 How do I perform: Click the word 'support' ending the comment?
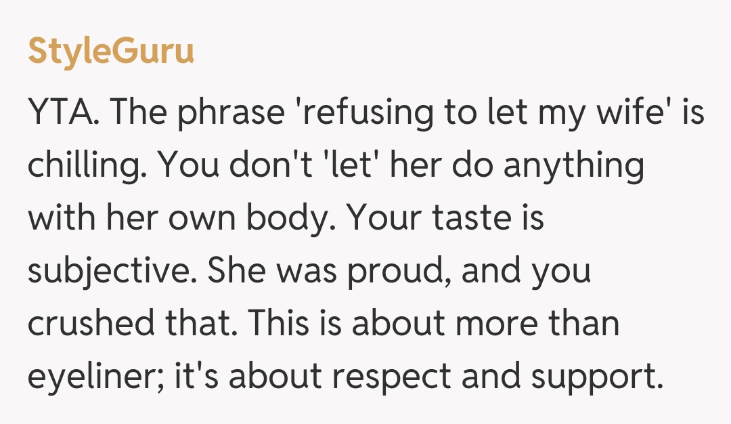[593, 377]
